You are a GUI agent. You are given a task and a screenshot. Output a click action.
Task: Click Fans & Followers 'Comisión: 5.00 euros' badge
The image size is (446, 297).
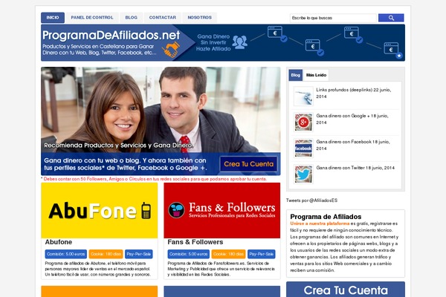(x=188, y=254)
